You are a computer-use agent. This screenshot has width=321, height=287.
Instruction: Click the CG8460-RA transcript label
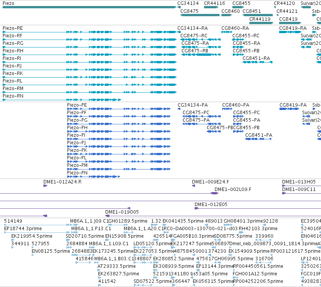click(235, 28)
